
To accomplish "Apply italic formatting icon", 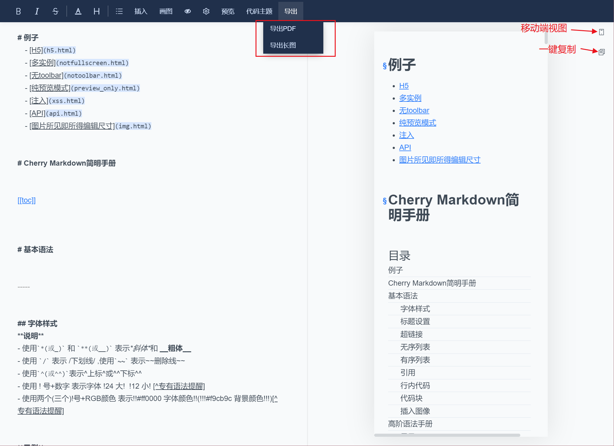I will (x=37, y=11).
